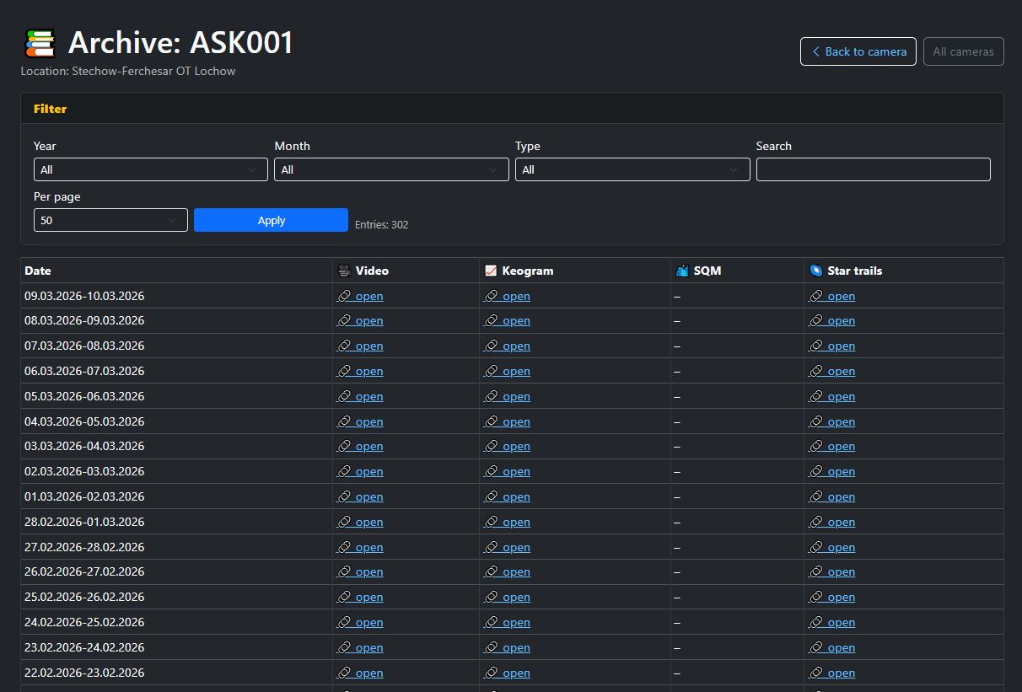Image resolution: width=1022 pixels, height=692 pixels.
Task: Open the Per page selector
Action: (110, 220)
